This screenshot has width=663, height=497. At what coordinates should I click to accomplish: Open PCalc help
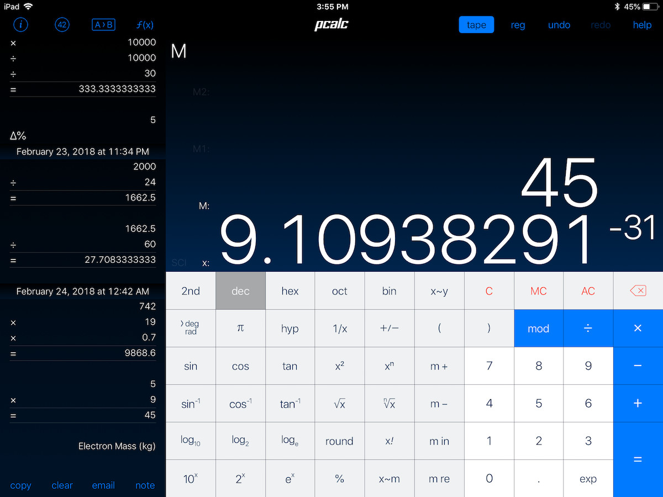coord(642,24)
